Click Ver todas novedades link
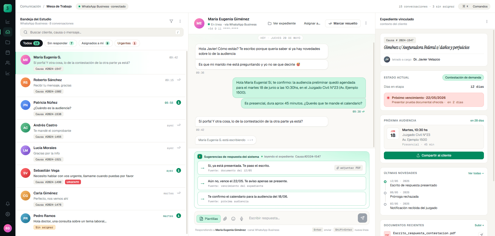Image resolution: width=495 pixels, height=236 pixels. click(x=476, y=173)
